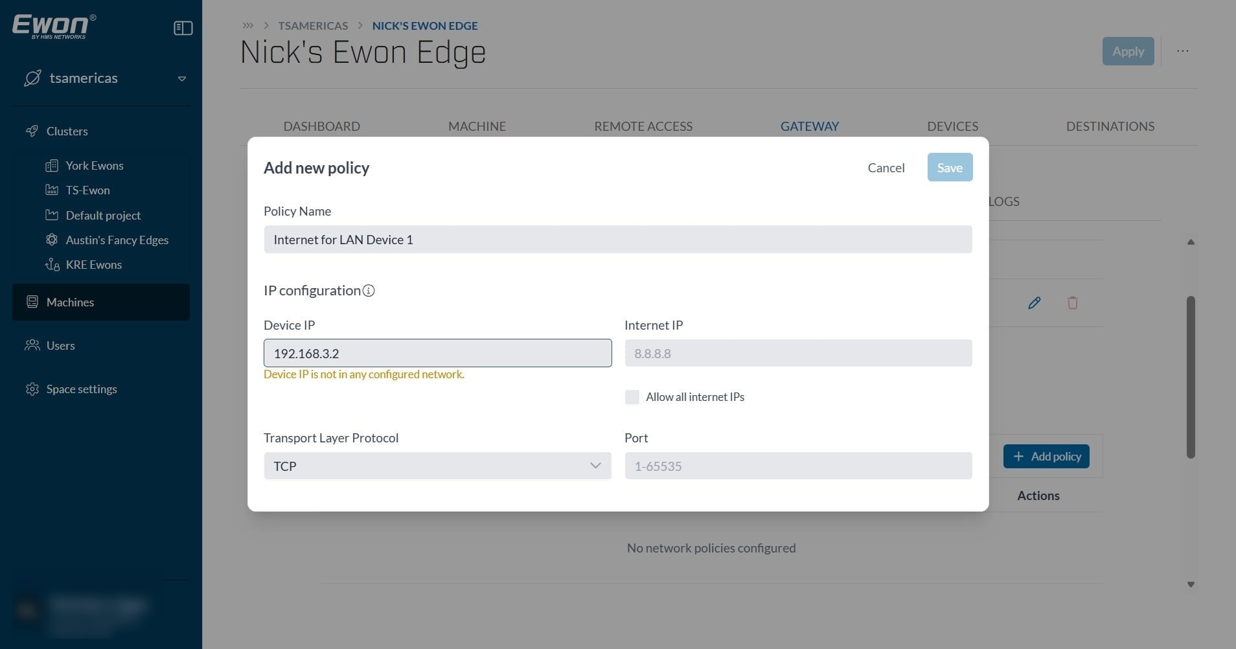This screenshot has width=1236, height=649.
Task: Click the Port input field
Action: (798, 466)
